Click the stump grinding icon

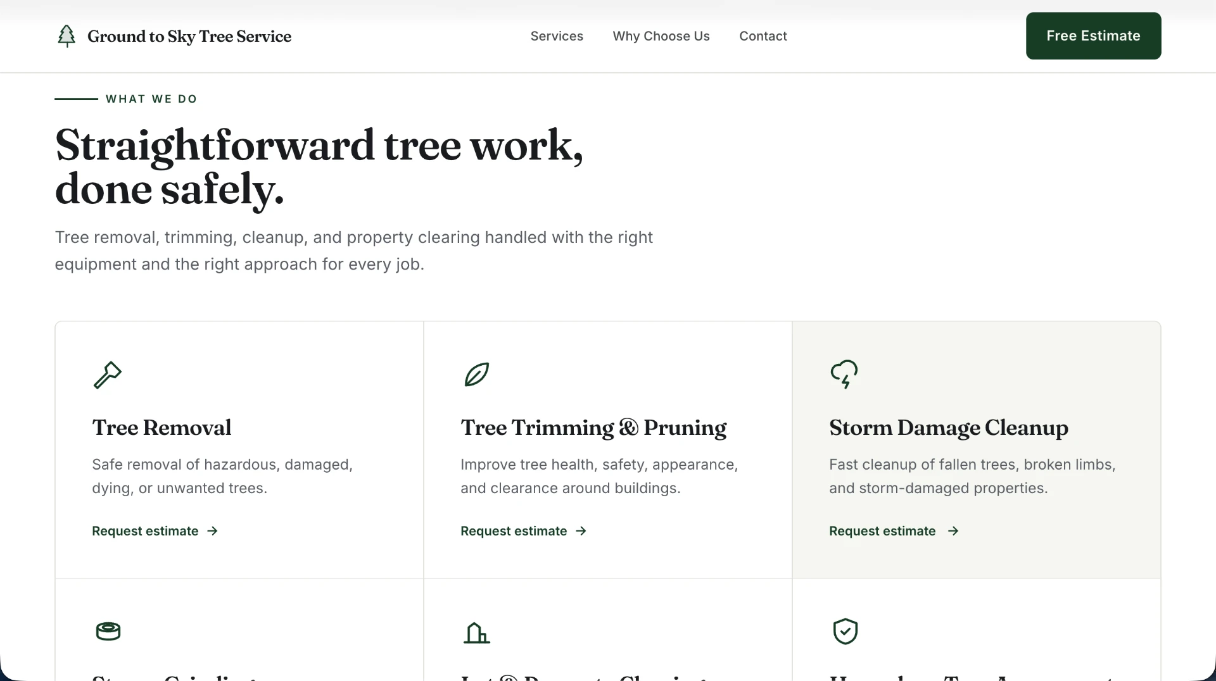click(x=108, y=631)
